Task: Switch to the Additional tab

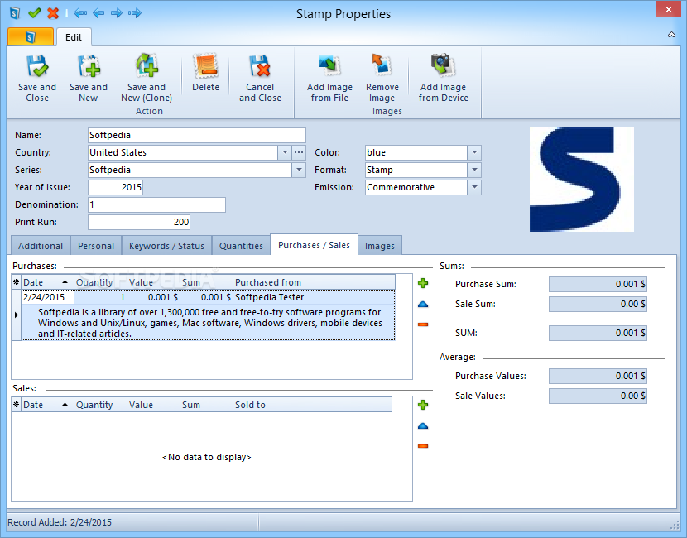Action: [41, 246]
